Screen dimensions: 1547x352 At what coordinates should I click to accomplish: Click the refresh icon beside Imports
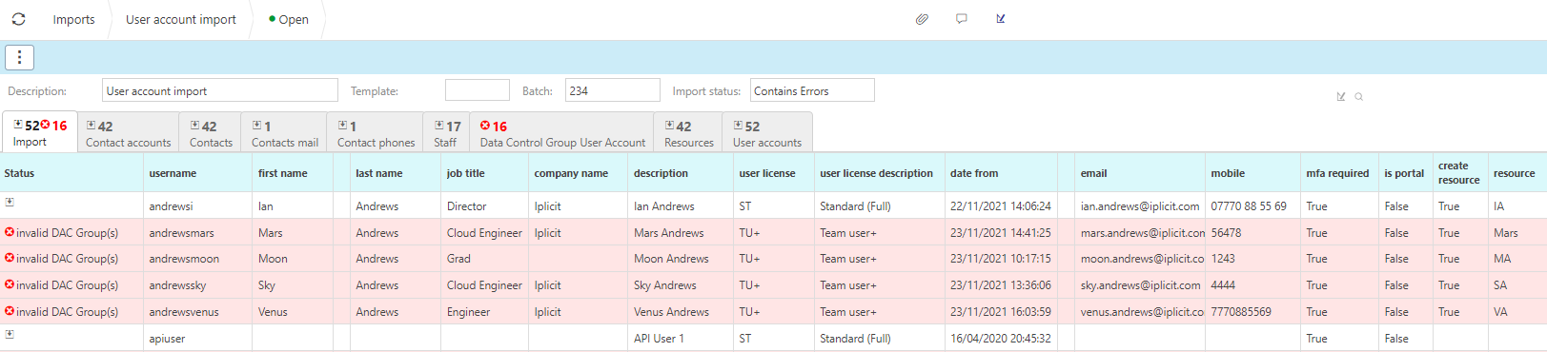18,19
